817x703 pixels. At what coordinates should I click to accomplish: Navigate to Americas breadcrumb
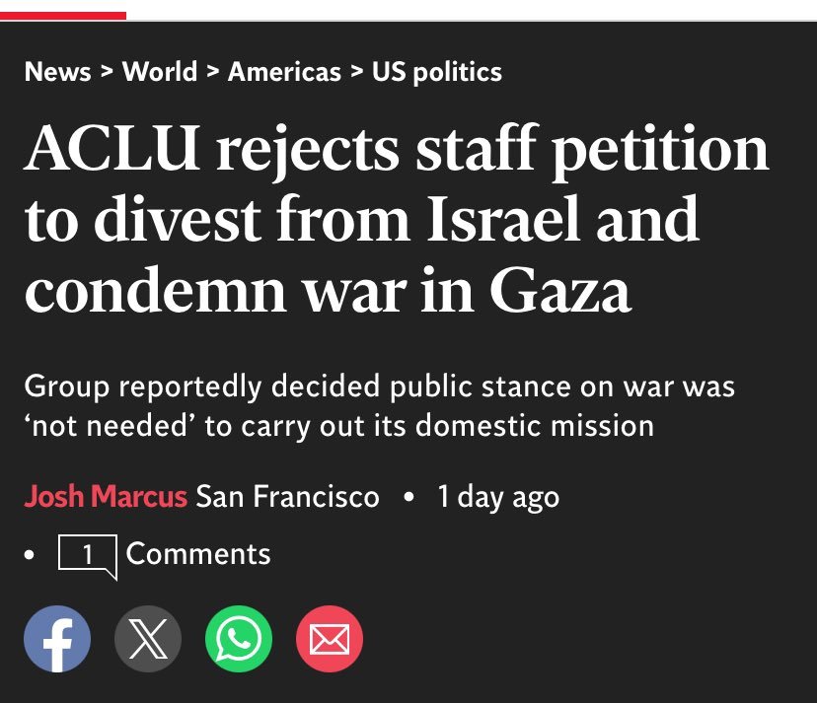284,71
